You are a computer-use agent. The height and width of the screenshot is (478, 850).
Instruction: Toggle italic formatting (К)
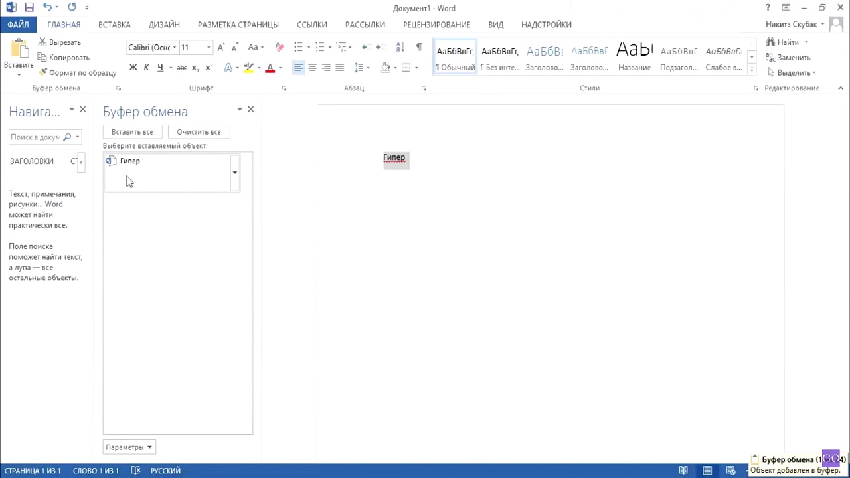pos(146,68)
